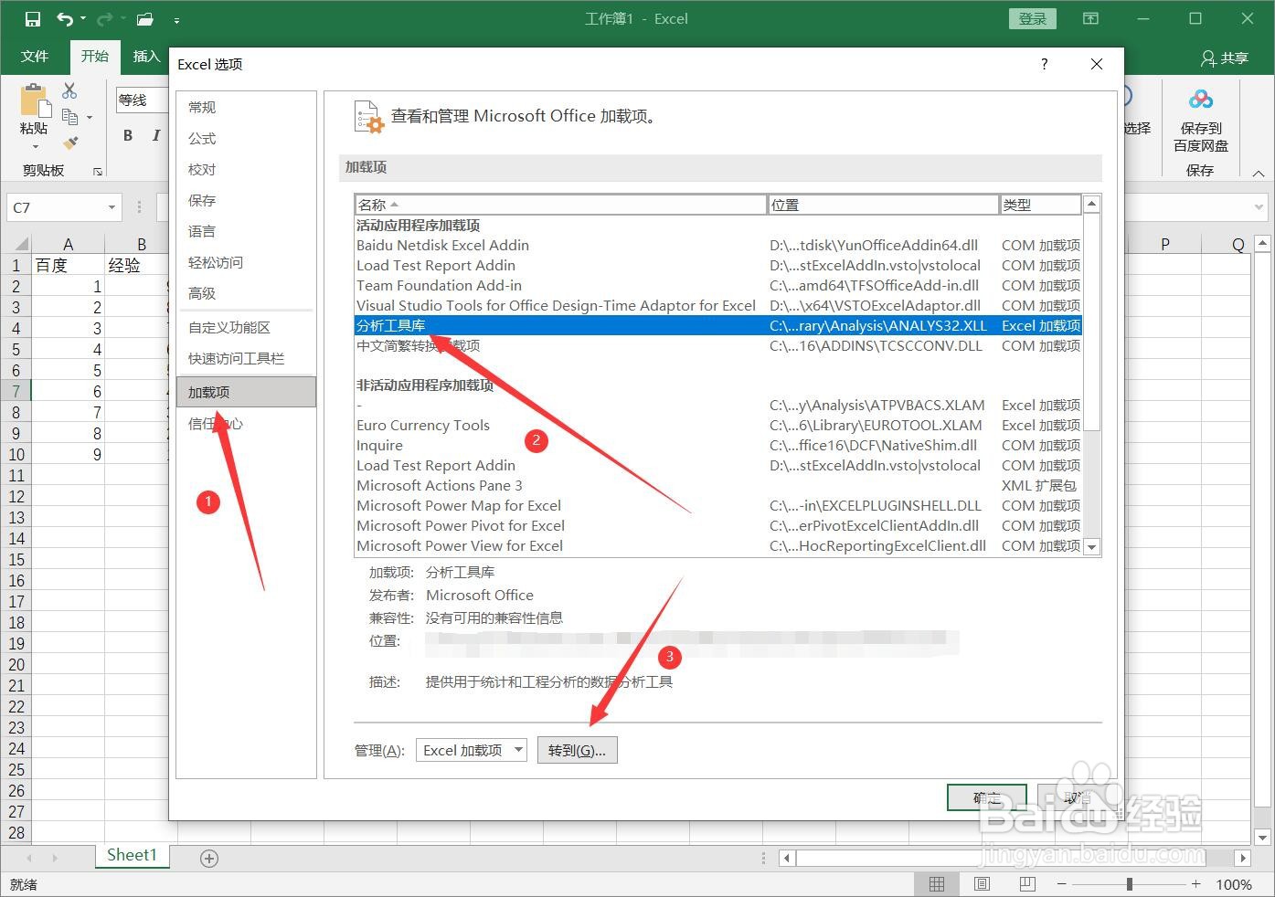This screenshot has width=1275, height=897.
Task: Click the Cut scissors icon
Action: click(x=69, y=90)
